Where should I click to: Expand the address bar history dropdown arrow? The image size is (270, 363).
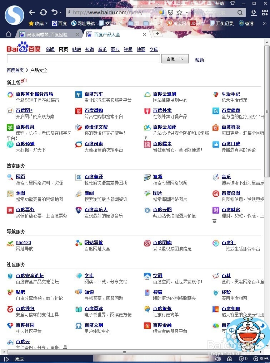[186, 13]
